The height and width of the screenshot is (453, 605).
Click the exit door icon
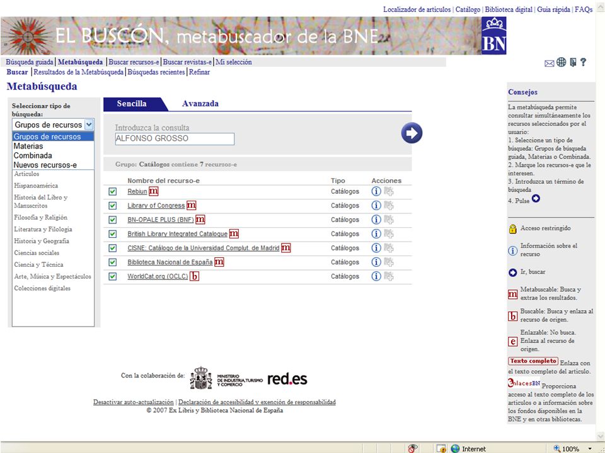[573, 62]
